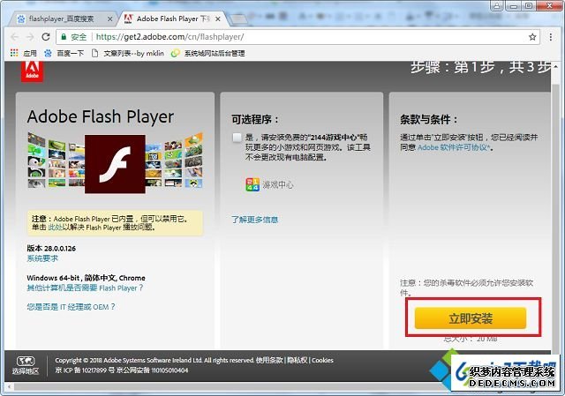The width and height of the screenshot is (565, 396).
Task: Open the apps grid in bookmarks bar
Action: [14, 53]
